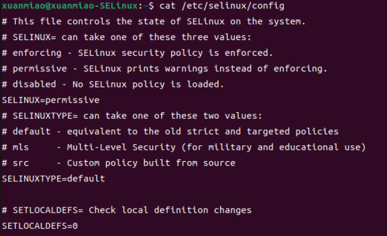Click "Custom policy built from source" text

151,163
